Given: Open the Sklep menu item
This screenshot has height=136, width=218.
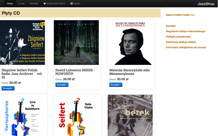Looking at the screenshot, I should pyautogui.click(x=10, y=4).
